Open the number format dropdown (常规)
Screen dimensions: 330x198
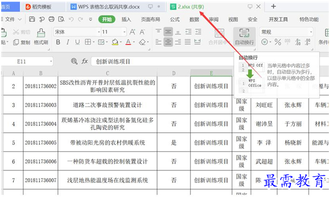tap(311, 32)
